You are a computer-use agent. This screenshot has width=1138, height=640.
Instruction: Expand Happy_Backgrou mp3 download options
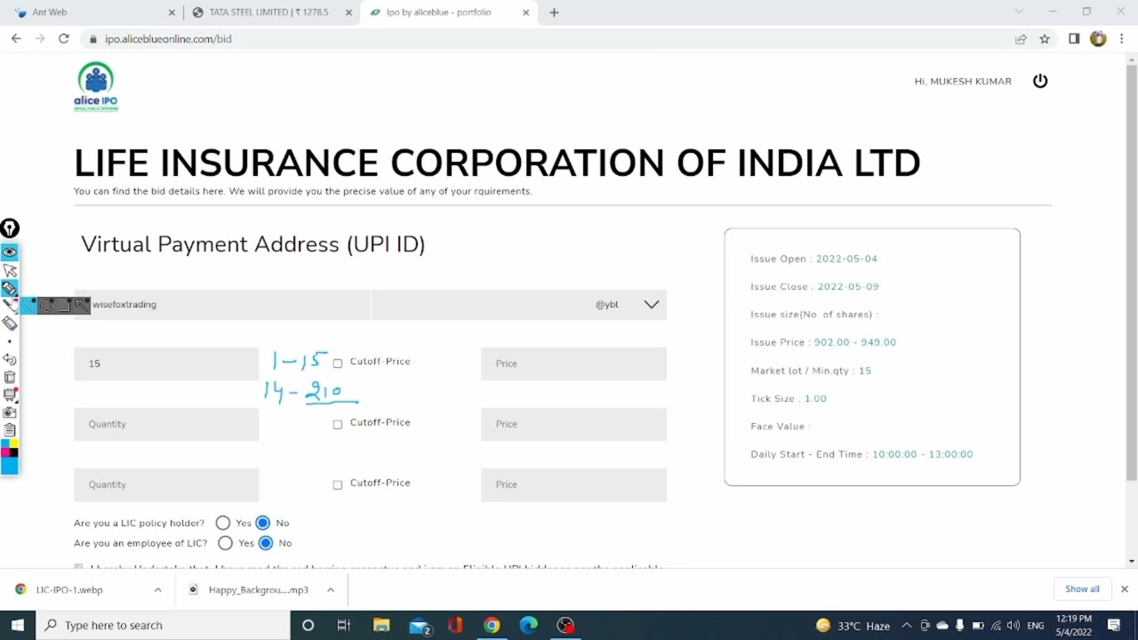(x=330, y=589)
